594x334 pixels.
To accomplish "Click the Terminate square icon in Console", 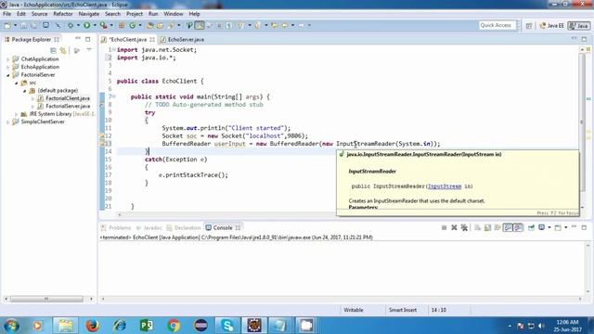I will (x=444, y=227).
